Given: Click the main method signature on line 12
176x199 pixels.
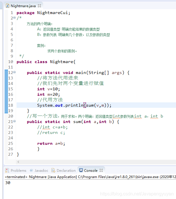Looking at the screenshot, I should coord(78,73).
